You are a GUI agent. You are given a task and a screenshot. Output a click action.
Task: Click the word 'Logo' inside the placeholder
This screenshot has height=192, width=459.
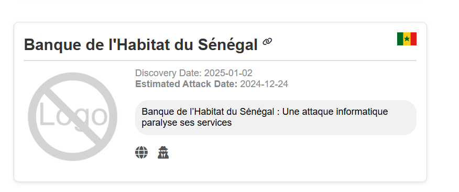(x=73, y=115)
